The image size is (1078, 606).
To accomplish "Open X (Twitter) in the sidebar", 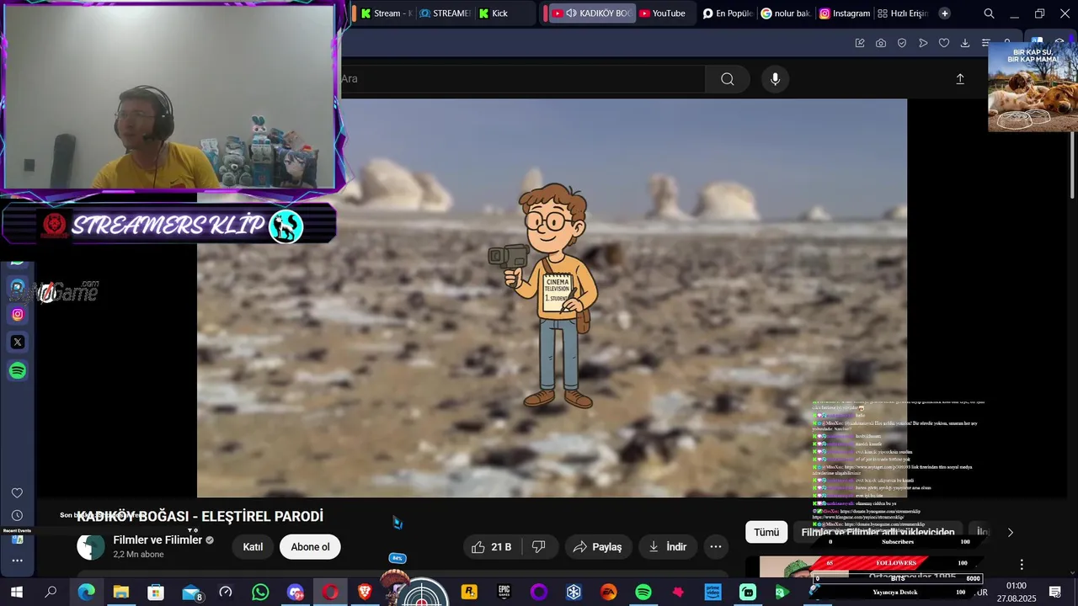I will pos(18,343).
